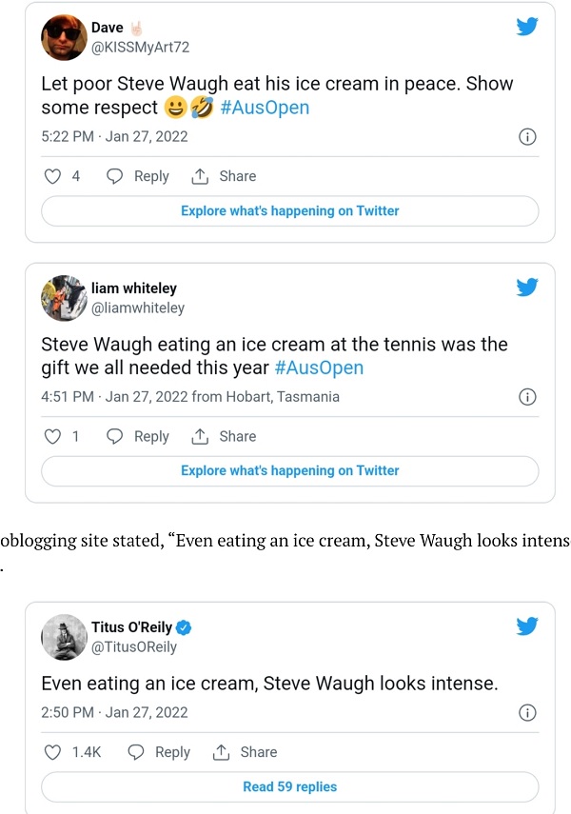Click Twitter bird icon on Titus O'Reily's tweet

tap(527, 625)
